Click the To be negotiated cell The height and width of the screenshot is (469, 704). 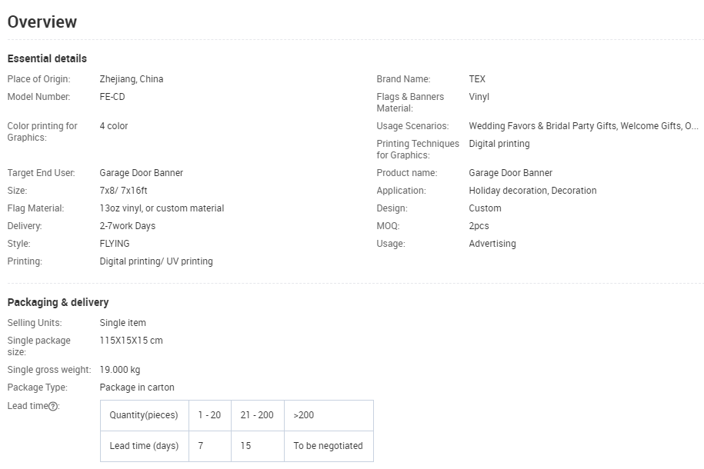click(328, 445)
